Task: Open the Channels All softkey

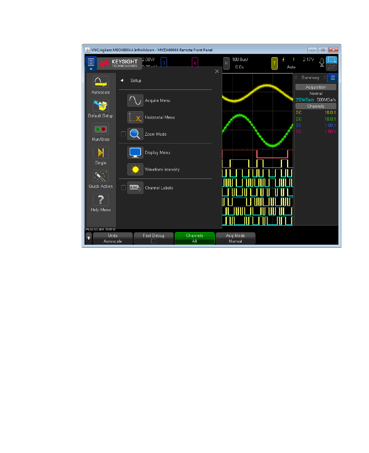Action: pyautogui.click(x=195, y=238)
